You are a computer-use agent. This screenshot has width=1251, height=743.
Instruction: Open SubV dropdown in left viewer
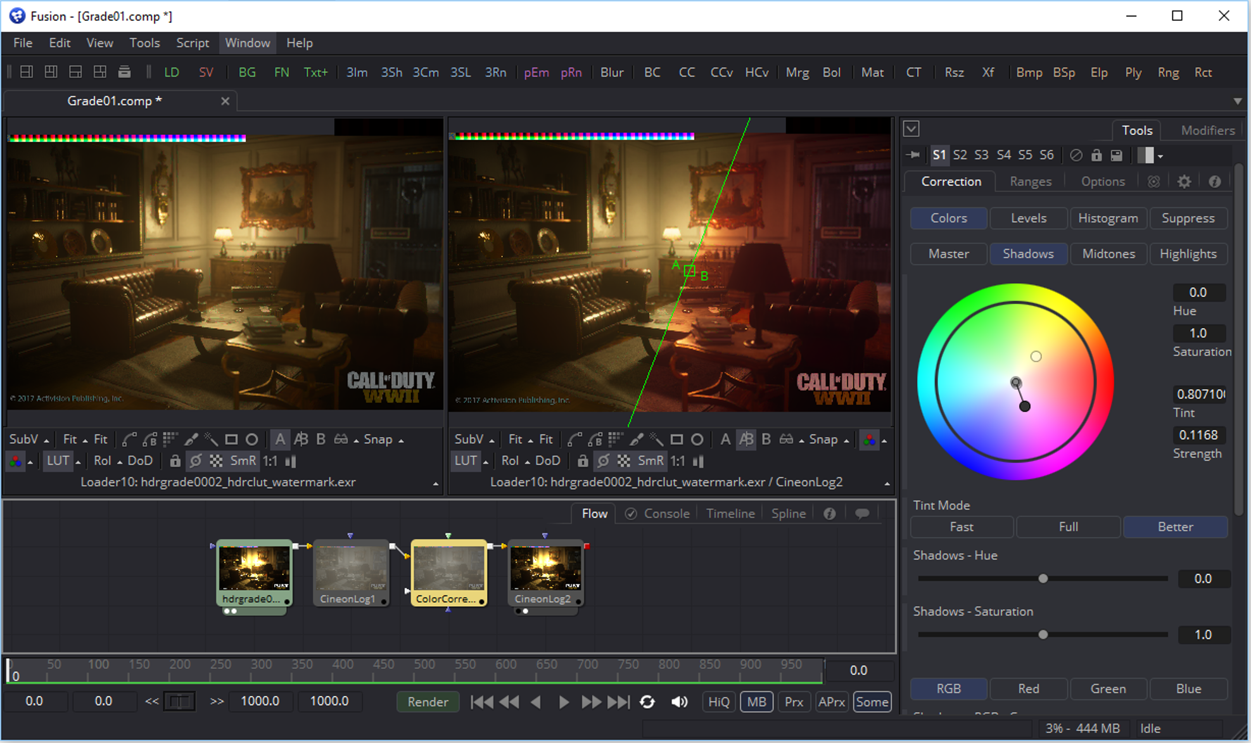pyautogui.click(x=29, y=440)
